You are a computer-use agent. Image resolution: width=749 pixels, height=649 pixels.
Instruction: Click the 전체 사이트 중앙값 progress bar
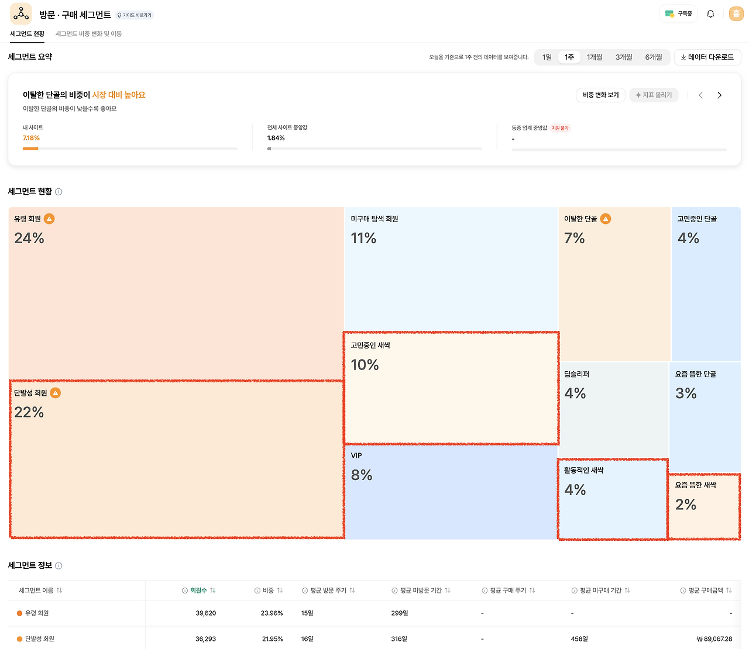point(374,149)
